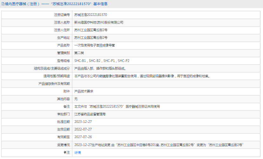The width and height of the screenshot is (263, 159).
Task: Open the 详情 link in the 注 row
Action: (77, 152)
